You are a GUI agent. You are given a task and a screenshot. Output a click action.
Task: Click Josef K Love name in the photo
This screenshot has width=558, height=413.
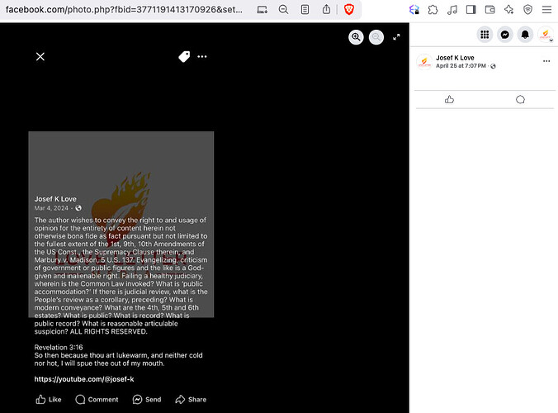coord(55,199)
